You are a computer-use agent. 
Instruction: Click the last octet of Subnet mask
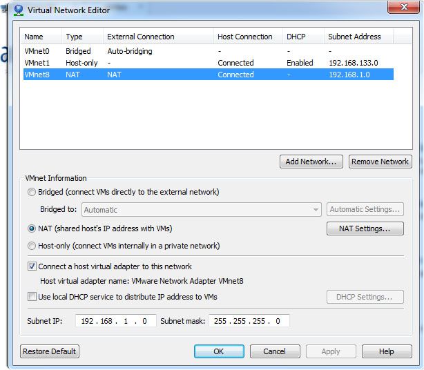tap(278, 321)
